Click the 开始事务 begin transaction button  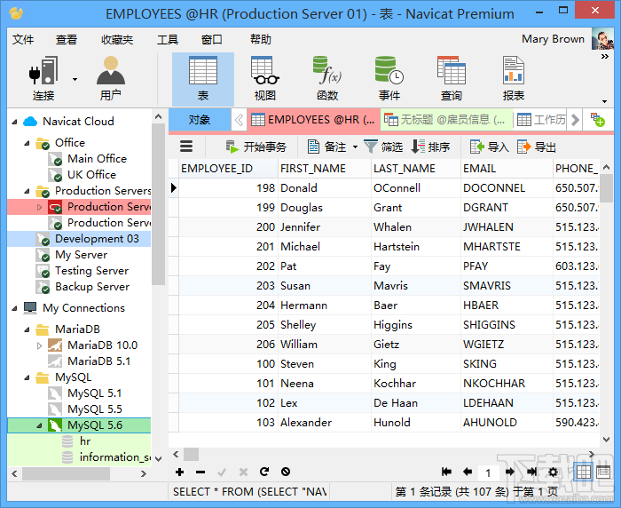pyautogui.click(x=255, y=147)
